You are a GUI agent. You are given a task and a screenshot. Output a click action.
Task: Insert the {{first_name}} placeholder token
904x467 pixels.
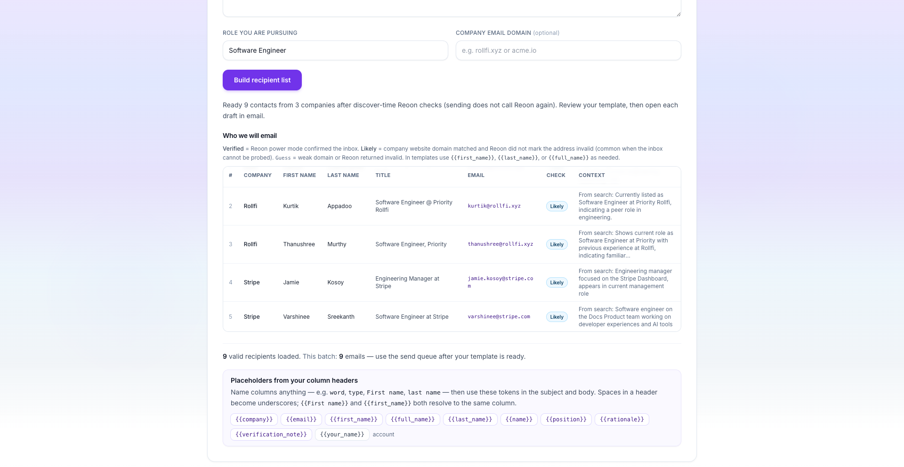point(354,419)
